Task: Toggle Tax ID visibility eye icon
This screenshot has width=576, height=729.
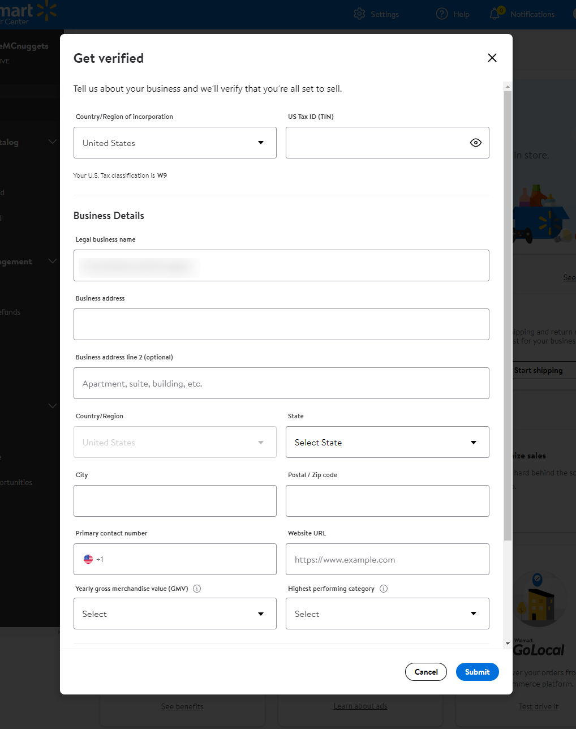Action: (475, 143)
